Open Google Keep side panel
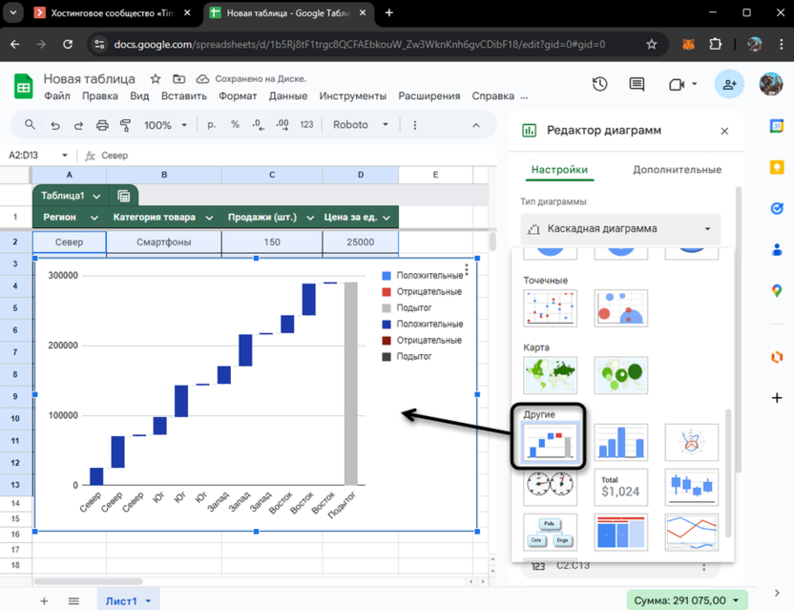 point(777,167)
